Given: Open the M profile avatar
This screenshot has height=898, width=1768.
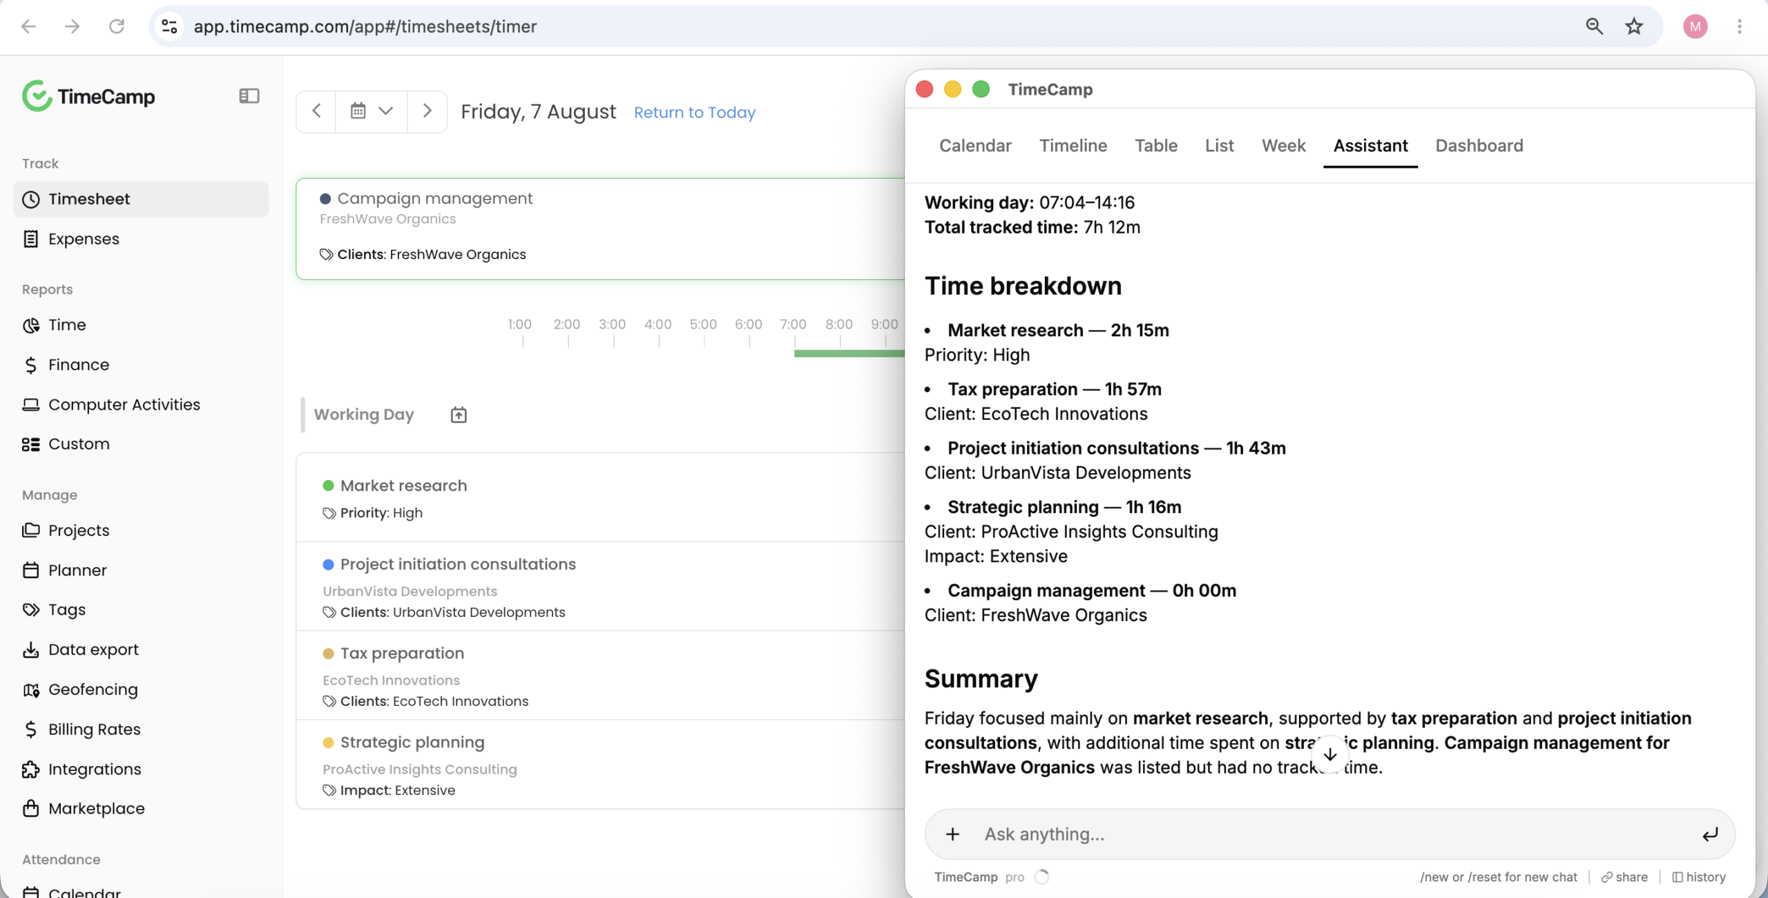Looking at the screenshot, I should coord(1695,26).
